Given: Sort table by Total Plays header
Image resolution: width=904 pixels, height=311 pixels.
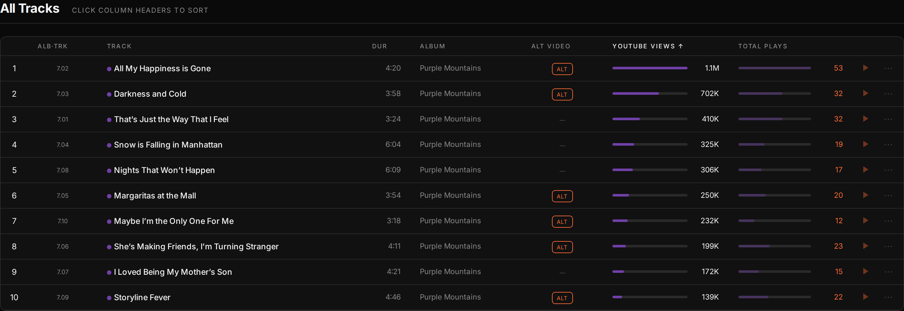Looking at the screenshot, I should point(763,46).
